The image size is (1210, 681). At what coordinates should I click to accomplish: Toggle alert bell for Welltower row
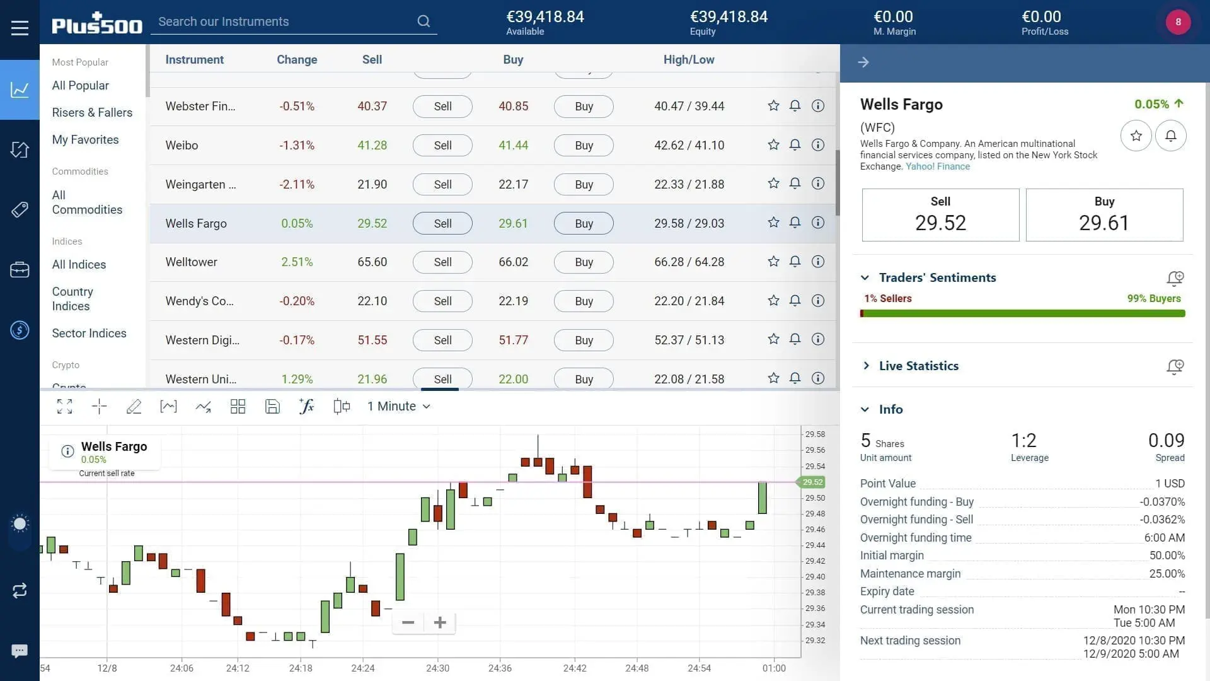pos(795,262)
